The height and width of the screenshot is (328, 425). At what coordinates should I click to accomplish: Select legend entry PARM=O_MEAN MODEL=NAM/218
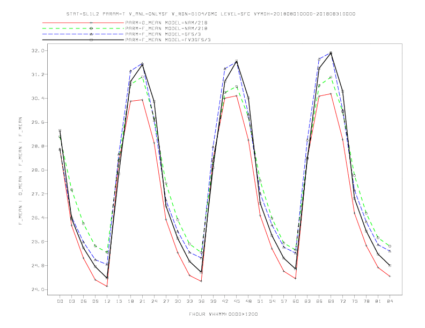166,23
